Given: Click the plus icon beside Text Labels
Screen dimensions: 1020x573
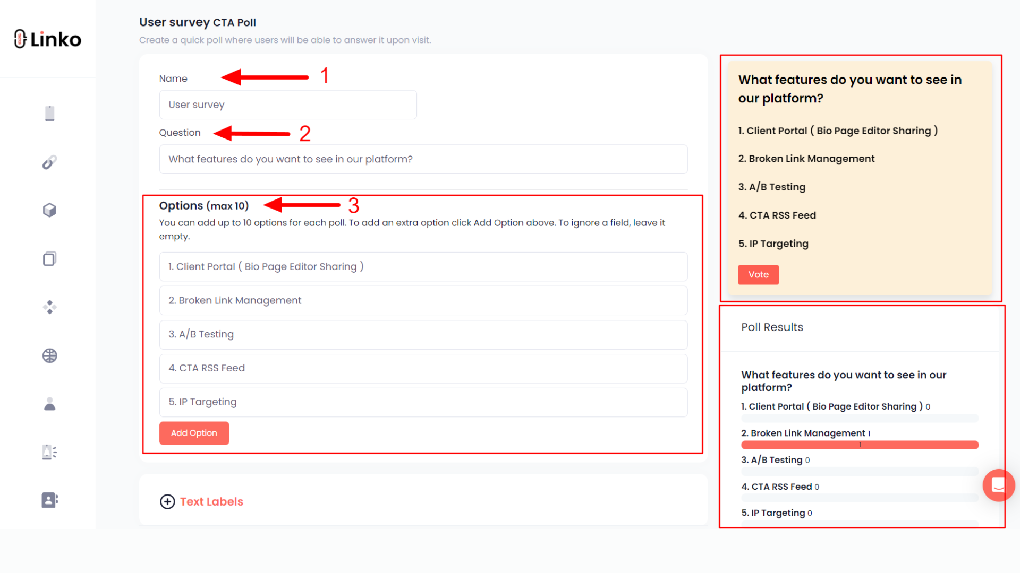Looking at the screenshot, I should click(x=167, y=501).
